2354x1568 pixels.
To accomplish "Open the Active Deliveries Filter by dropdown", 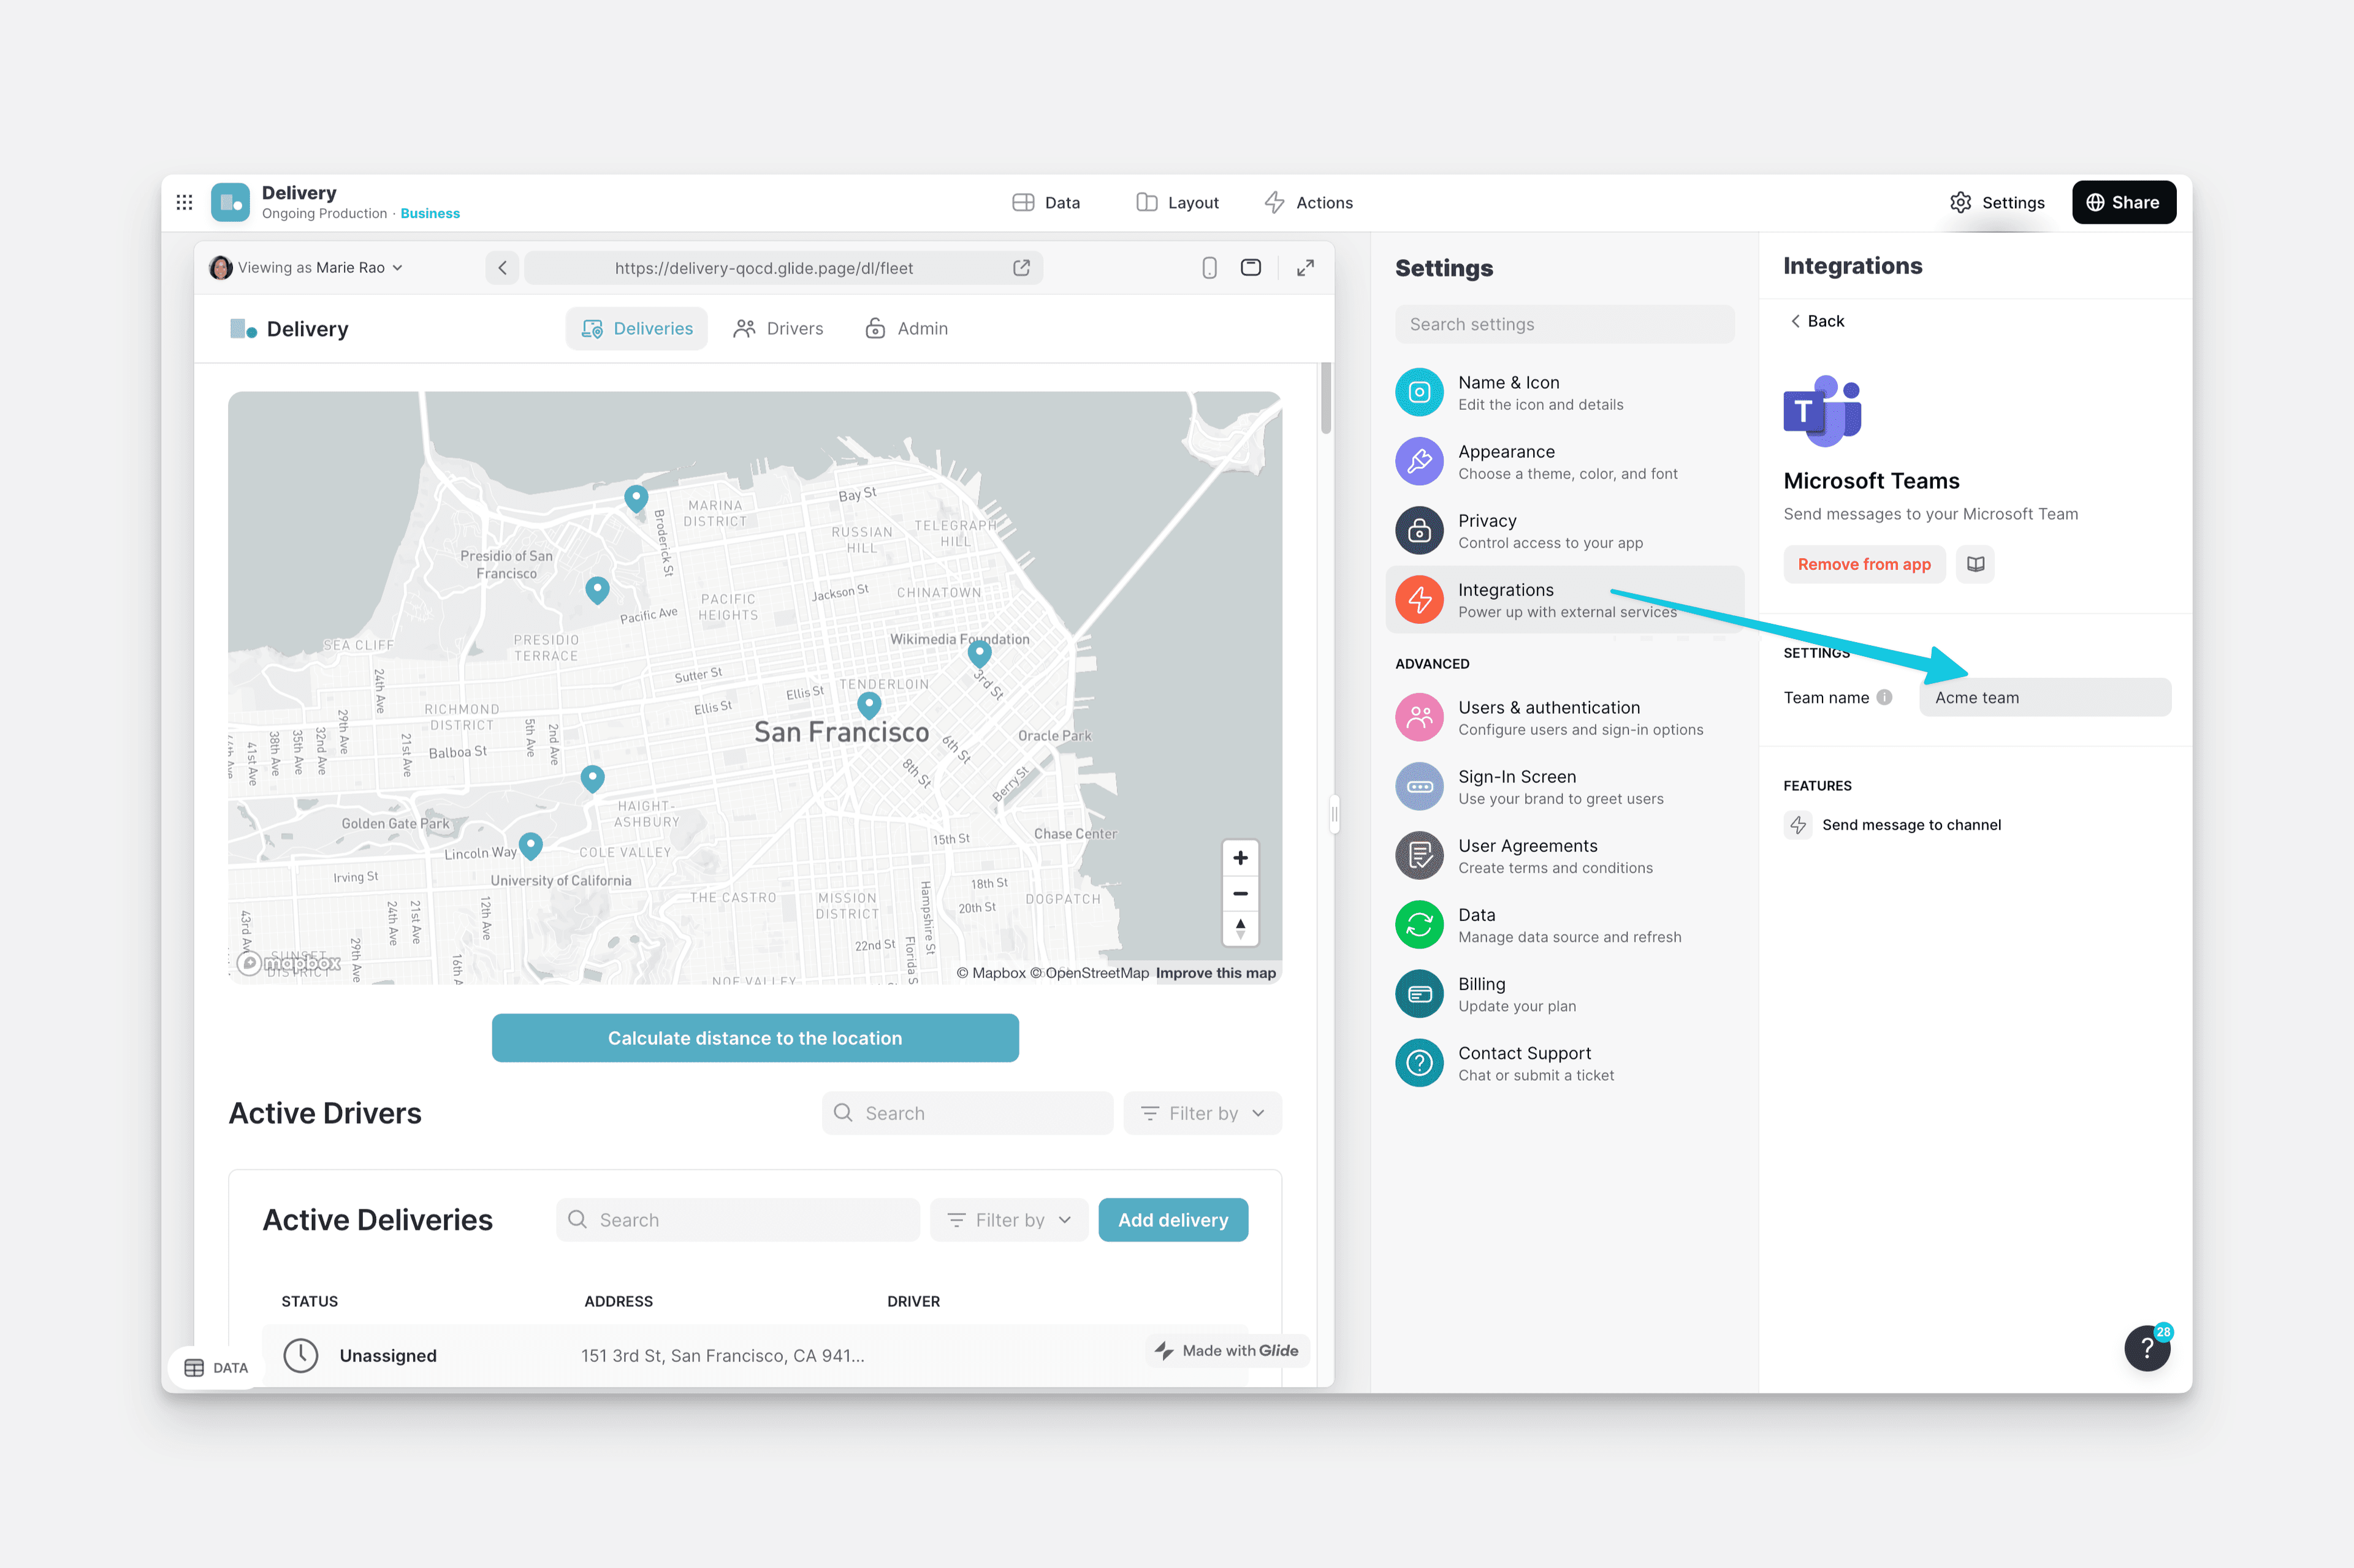I will 1008,1220.
